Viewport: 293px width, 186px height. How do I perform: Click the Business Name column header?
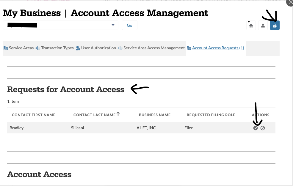155,115
